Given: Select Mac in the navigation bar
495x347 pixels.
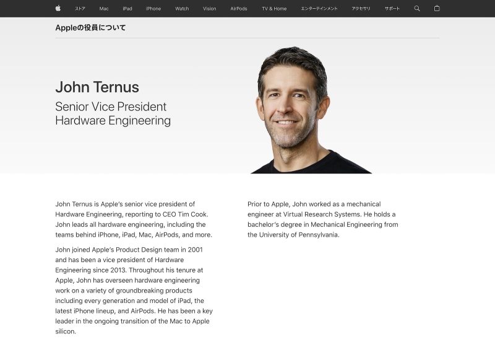Looking at the screenshot, I should click(104, 9).
